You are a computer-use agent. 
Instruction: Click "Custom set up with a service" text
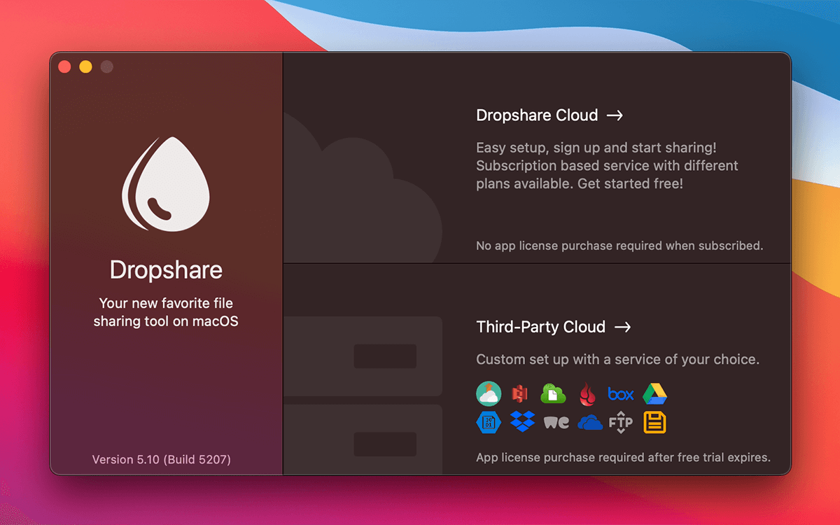point(617,360)
